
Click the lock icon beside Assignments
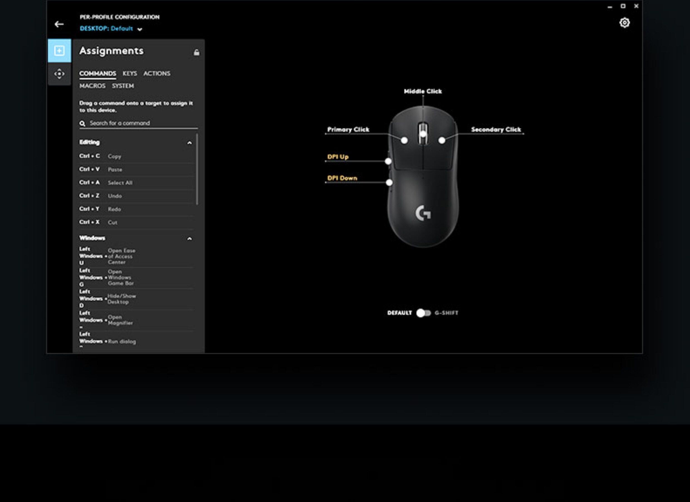pyautogui.click(x=196, y=52)
